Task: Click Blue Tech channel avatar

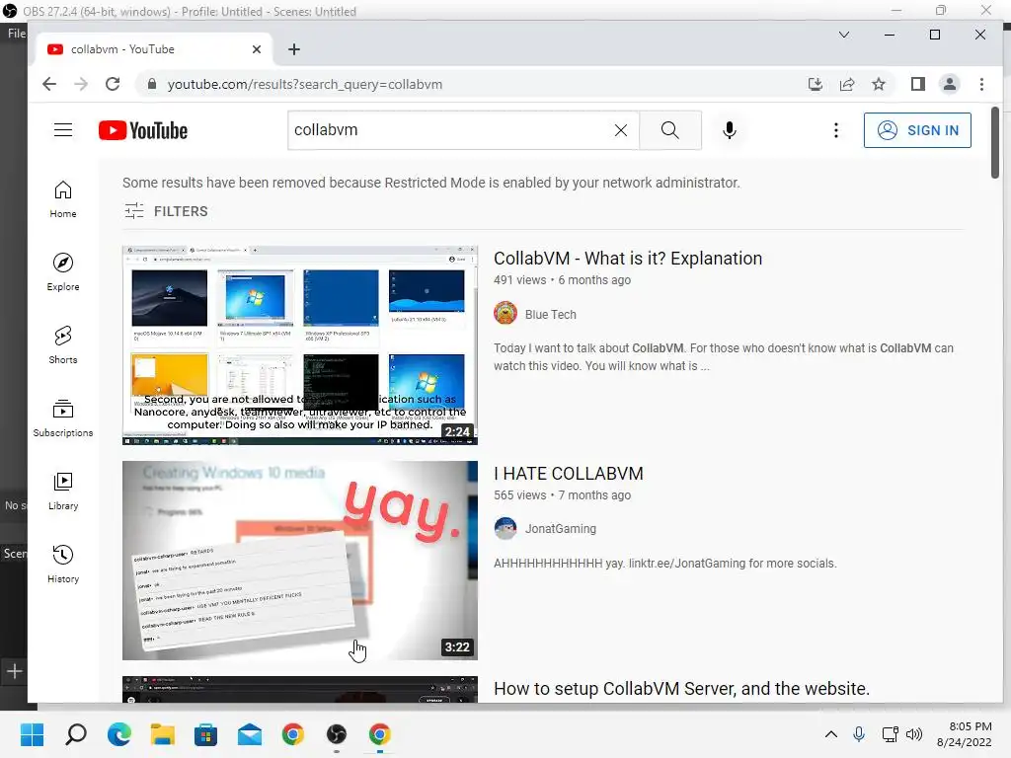Action: coord(505,313)
